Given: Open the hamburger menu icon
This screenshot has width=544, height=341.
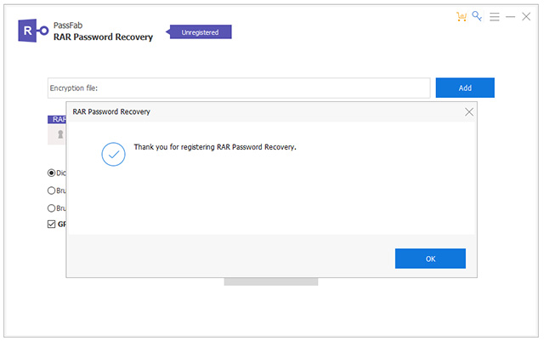Looking at the screenshot, I should [x=495, y=17].
